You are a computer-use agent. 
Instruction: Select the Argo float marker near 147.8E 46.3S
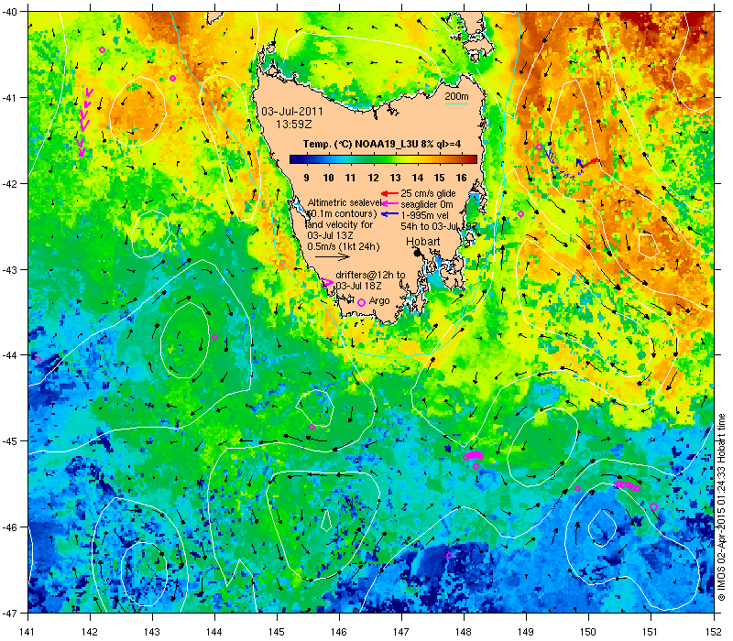coord(449,555)
